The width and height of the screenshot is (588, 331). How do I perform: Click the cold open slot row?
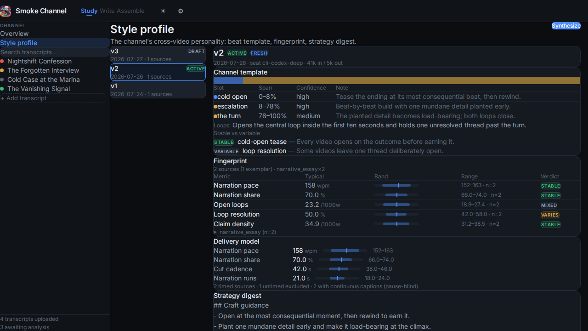click(397, 97)
